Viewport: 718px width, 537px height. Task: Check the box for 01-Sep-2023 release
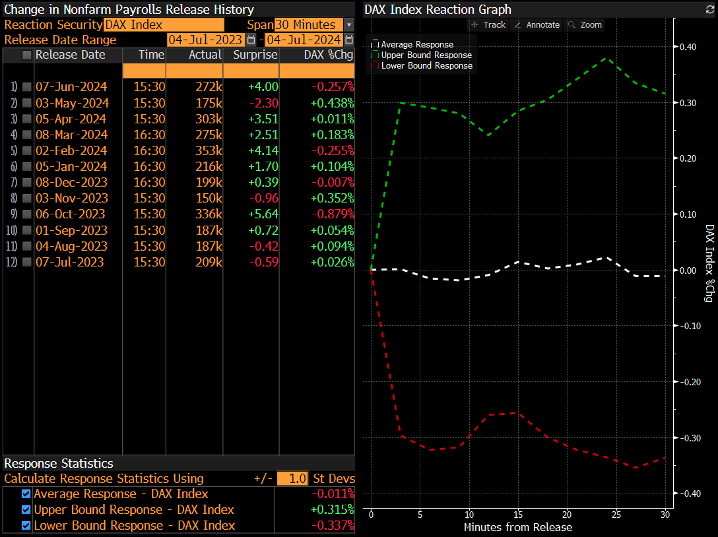(x=27, y=230)
